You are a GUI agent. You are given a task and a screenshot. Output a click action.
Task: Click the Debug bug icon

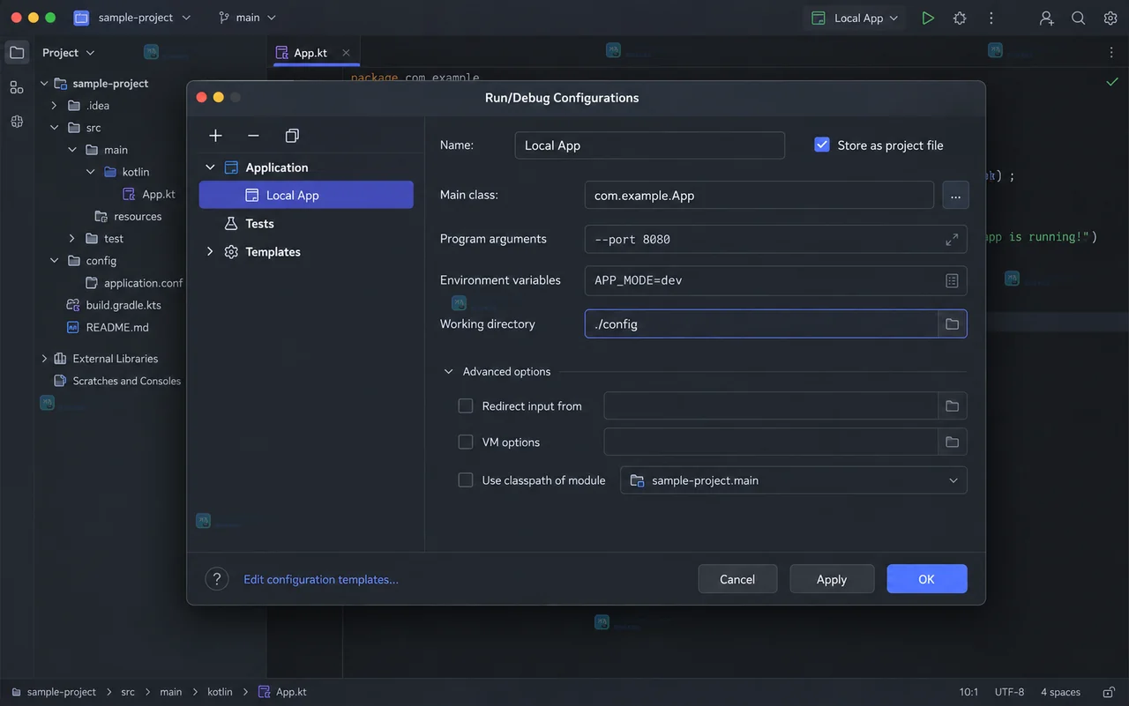coord(960,18)
